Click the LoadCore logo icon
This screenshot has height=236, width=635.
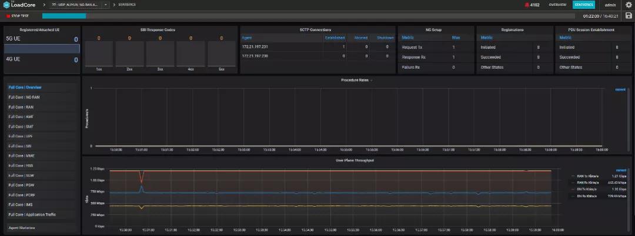click(x=5, y=5)
